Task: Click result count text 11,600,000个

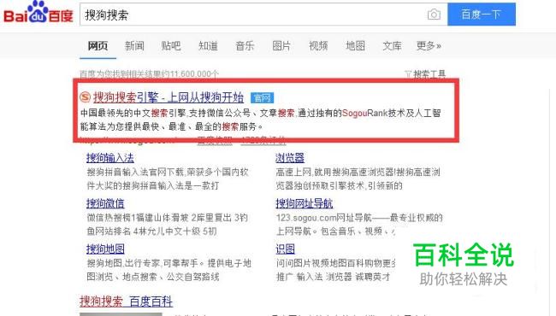Action: coord(194,74)
